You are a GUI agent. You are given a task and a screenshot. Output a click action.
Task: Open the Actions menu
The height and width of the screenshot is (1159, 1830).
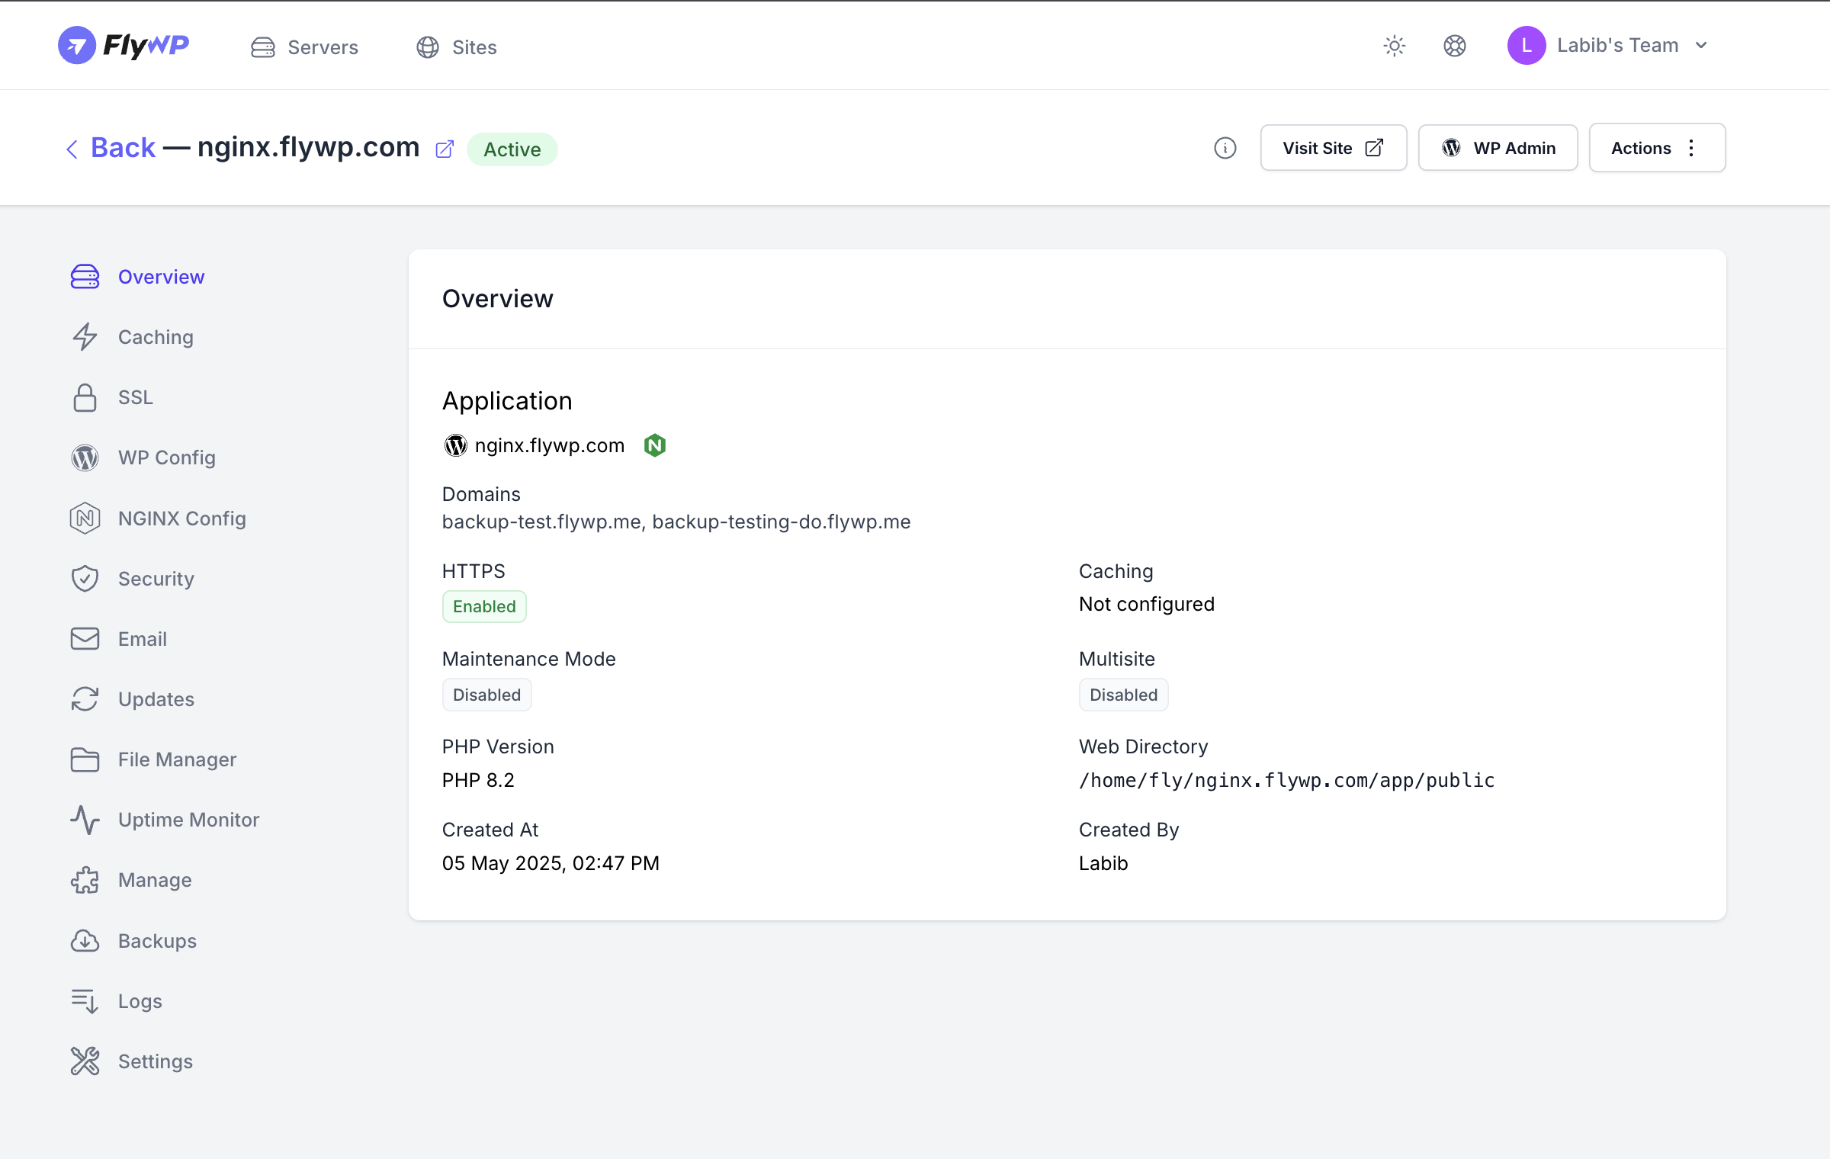coord(1656,147)
